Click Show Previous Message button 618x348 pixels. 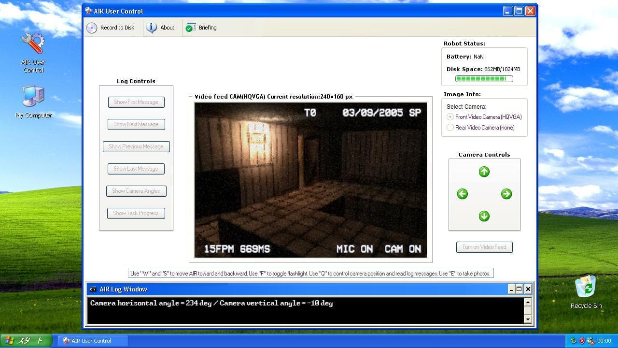point(136,146)
